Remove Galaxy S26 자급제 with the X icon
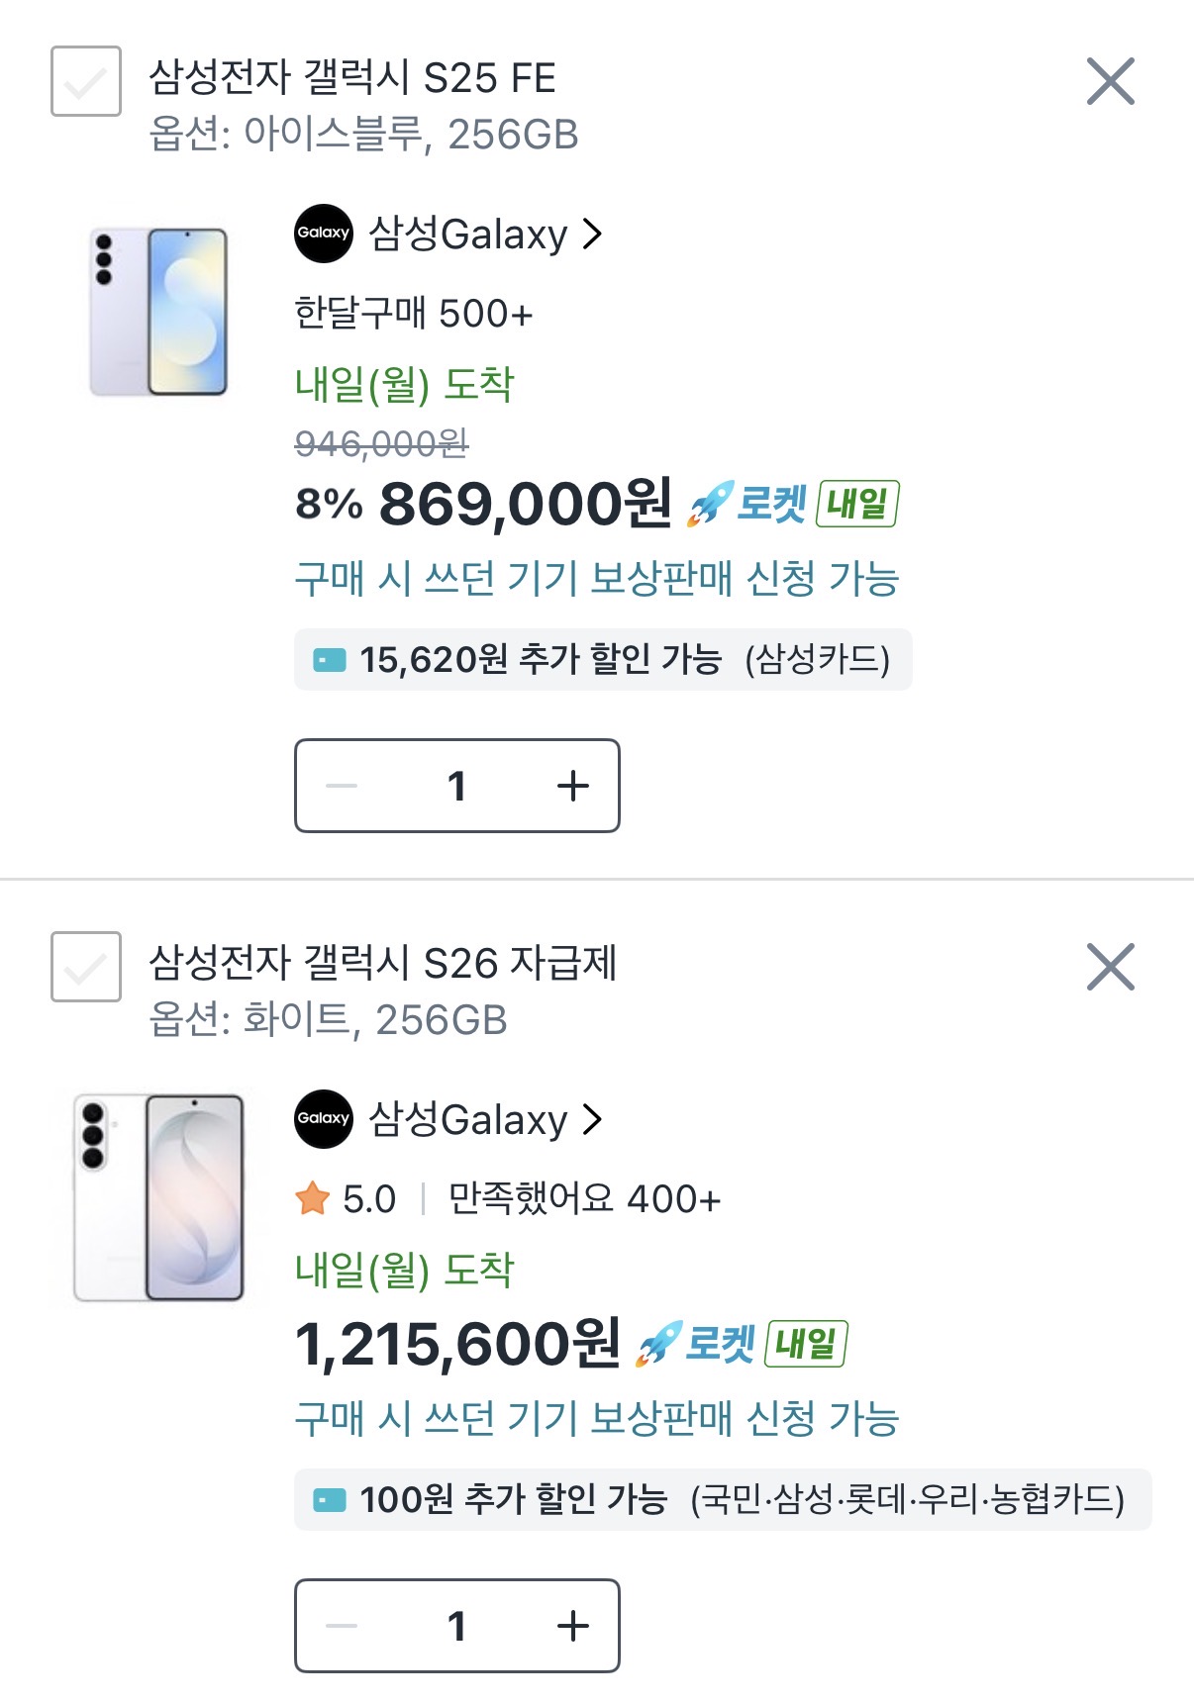 1110,967
